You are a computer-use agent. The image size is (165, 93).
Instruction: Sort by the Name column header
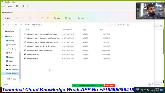click(27, 30)
